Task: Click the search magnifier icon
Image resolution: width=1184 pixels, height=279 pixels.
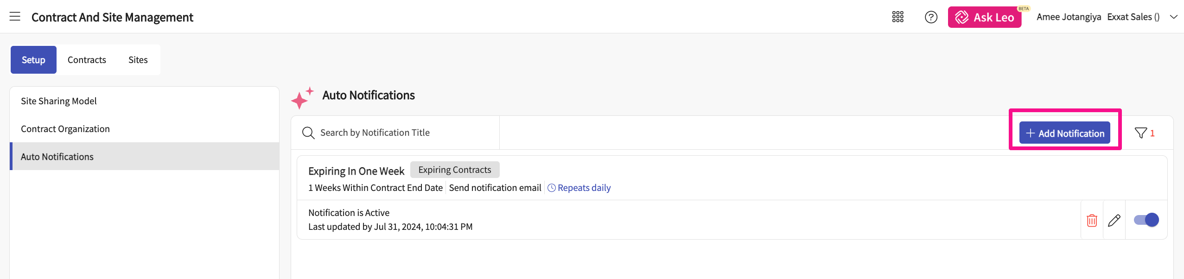Action: tap(308, 133)
